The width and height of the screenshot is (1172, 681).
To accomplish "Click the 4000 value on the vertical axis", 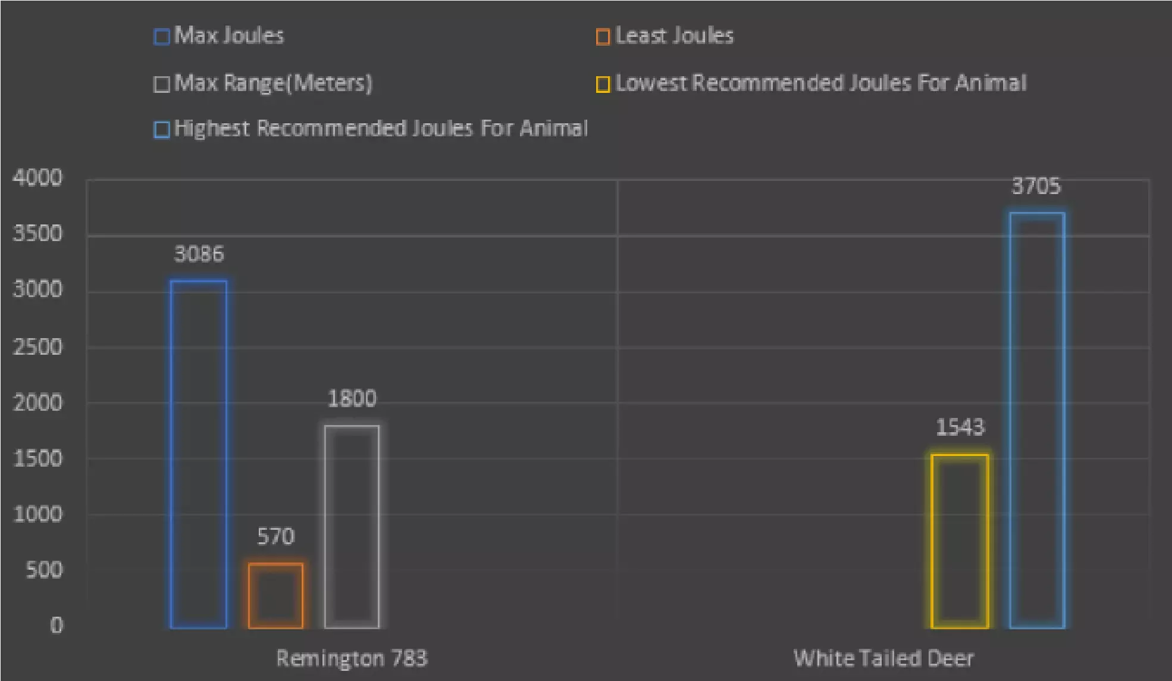I will point(37,177).
